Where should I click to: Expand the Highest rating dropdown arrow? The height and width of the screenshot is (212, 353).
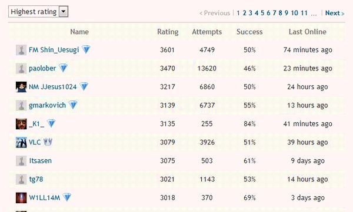click(64, 12)
